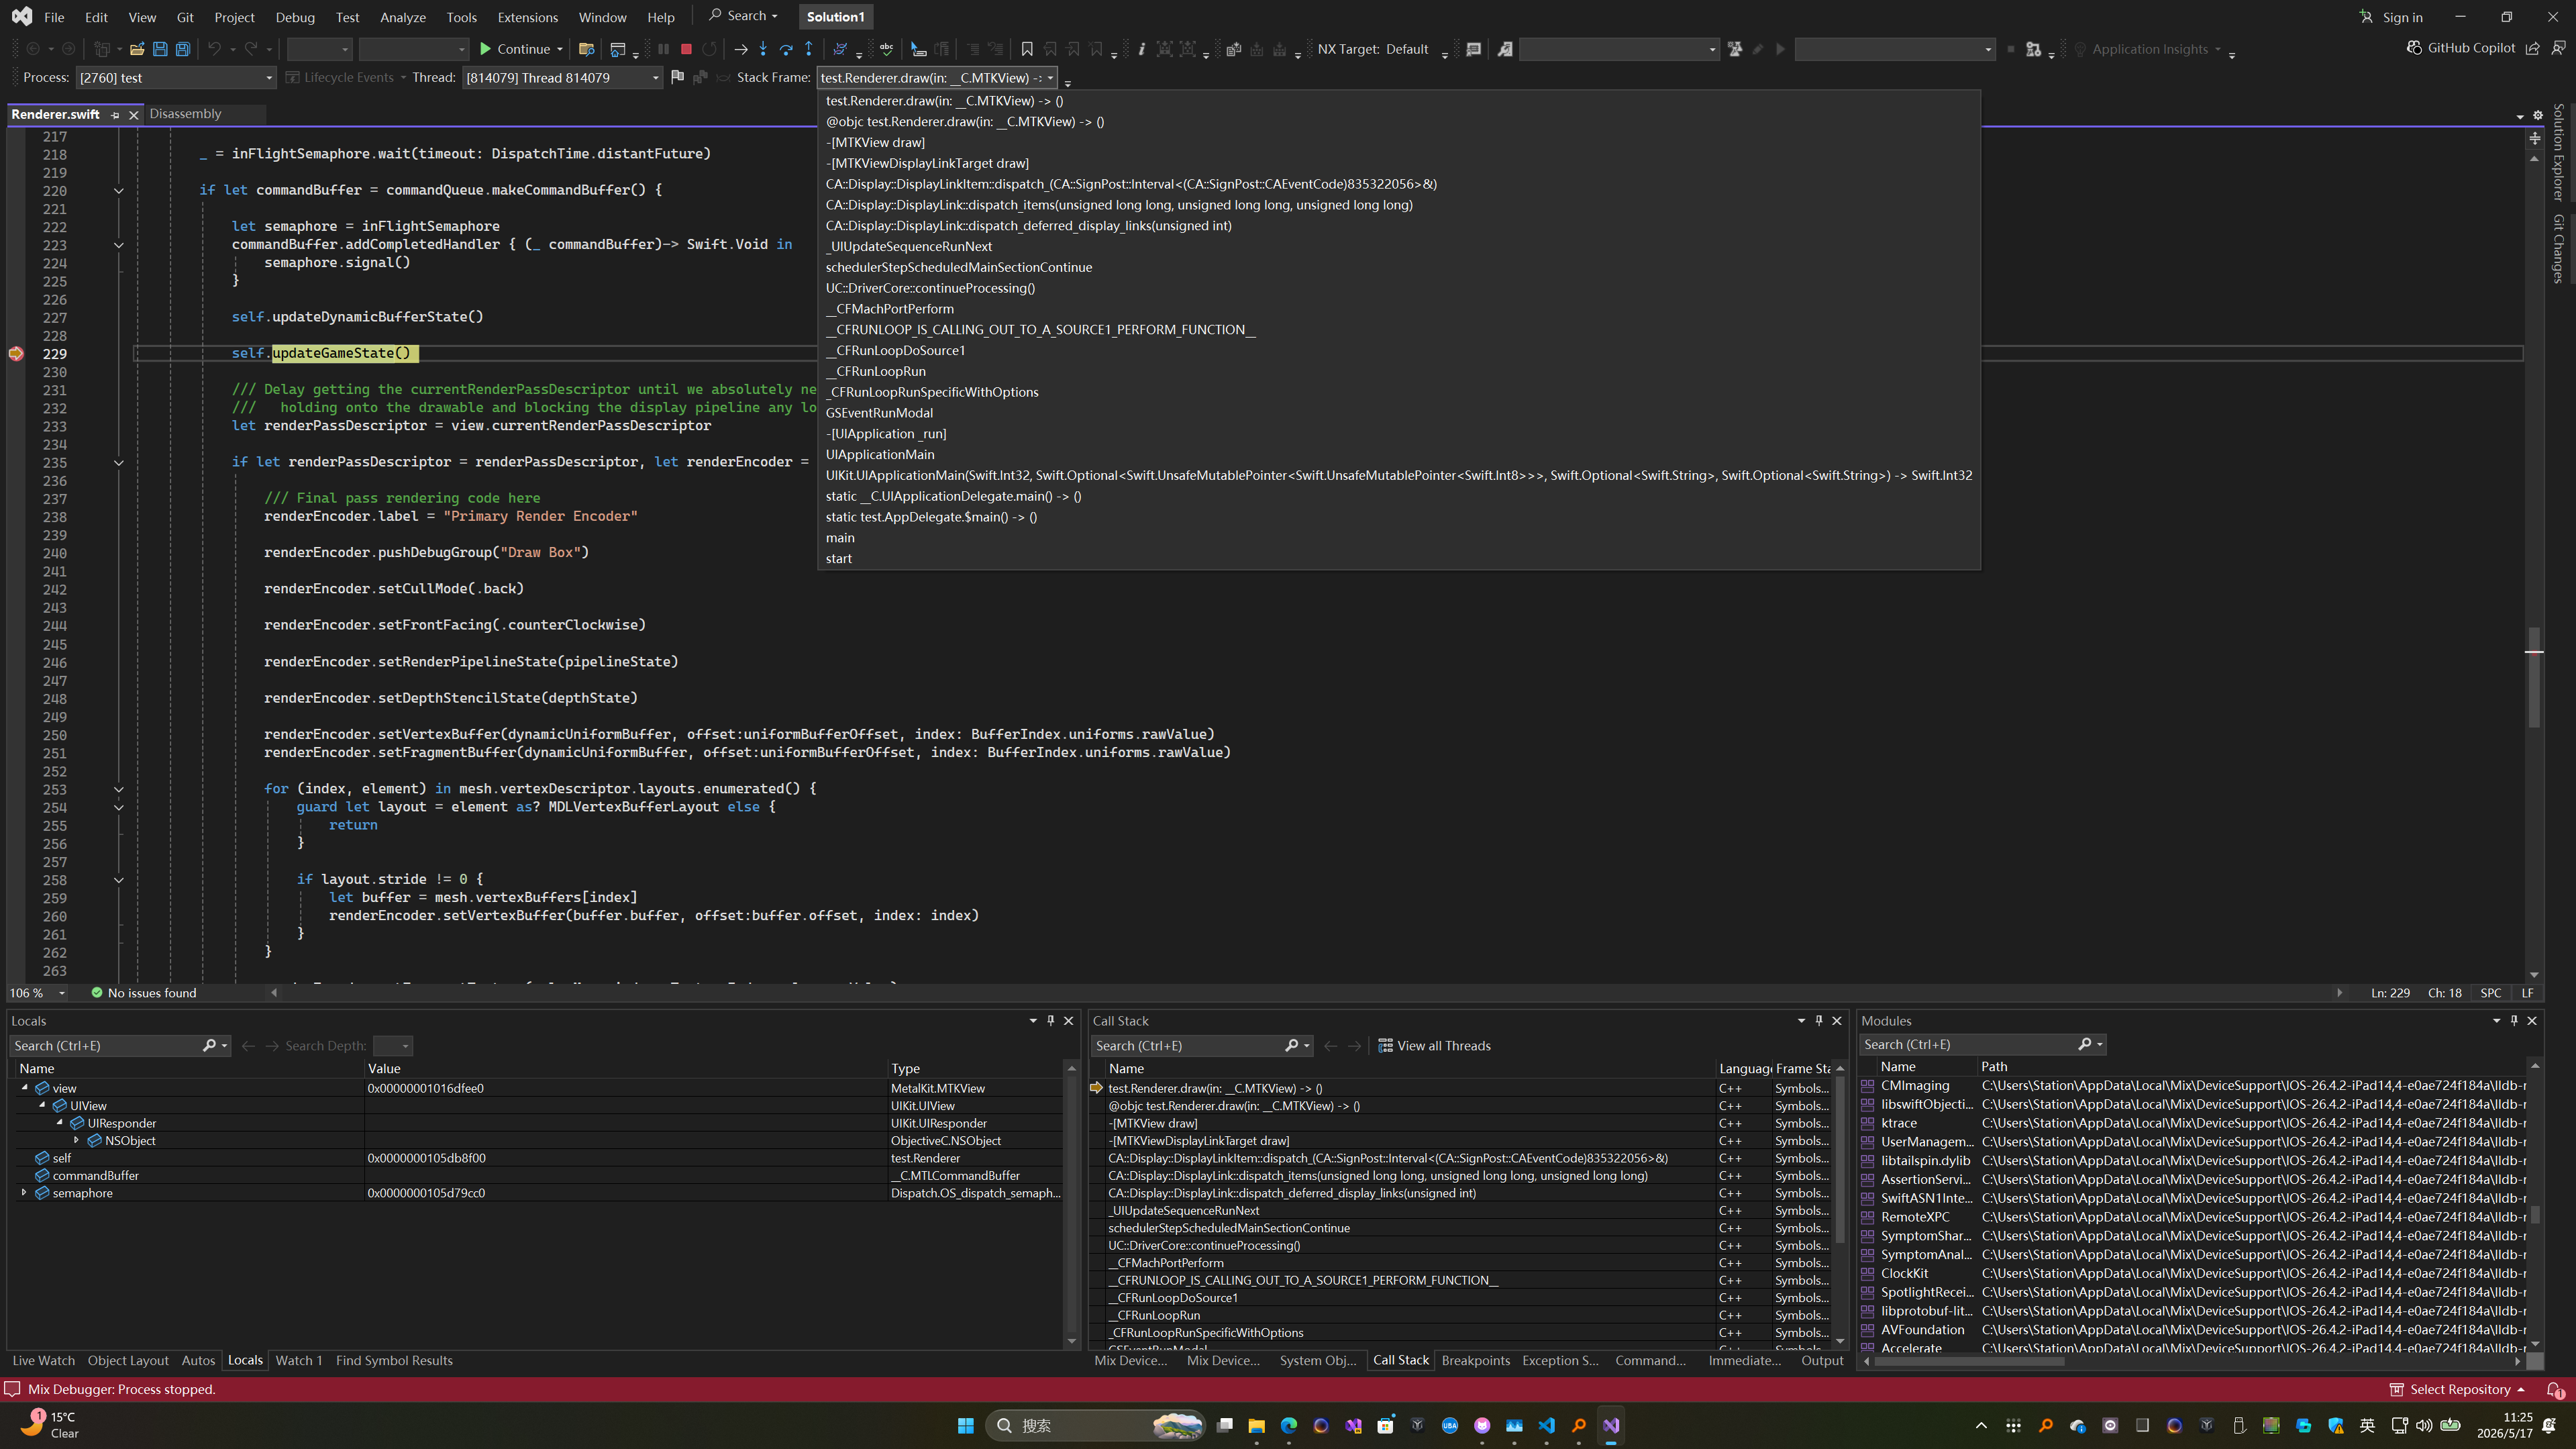Click the breakpoint marker at line 229
This screenshot has width=2576, height=1449.
click(x=16, y=354)
